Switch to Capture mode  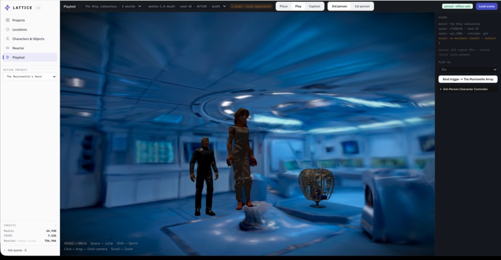tap(315, 6)
